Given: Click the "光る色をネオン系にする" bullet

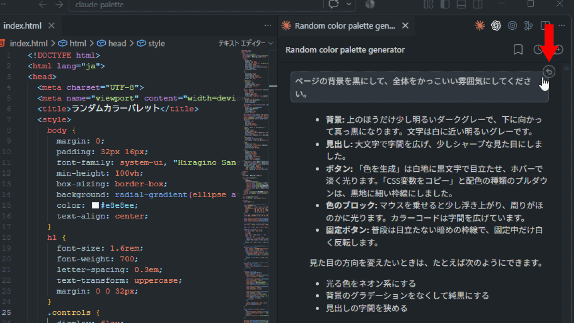Looking at the screenshot, I should 371,284.
